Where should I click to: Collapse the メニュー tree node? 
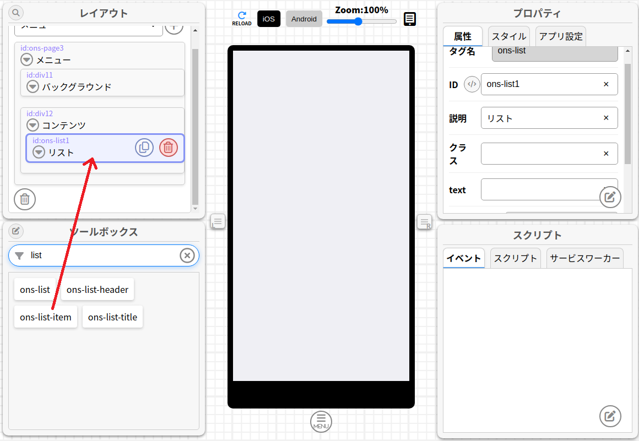coord(27,59)
